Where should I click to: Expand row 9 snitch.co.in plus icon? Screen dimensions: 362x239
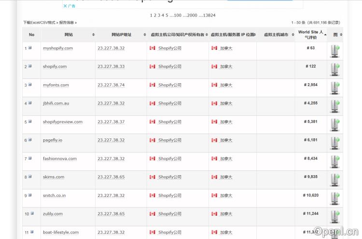tap(30, 195)
